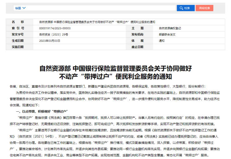Click into the search keyword input field

click(100, 8)
